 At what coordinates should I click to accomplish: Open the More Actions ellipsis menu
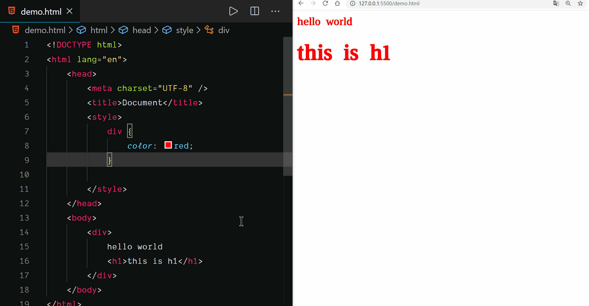click(275, 11)
